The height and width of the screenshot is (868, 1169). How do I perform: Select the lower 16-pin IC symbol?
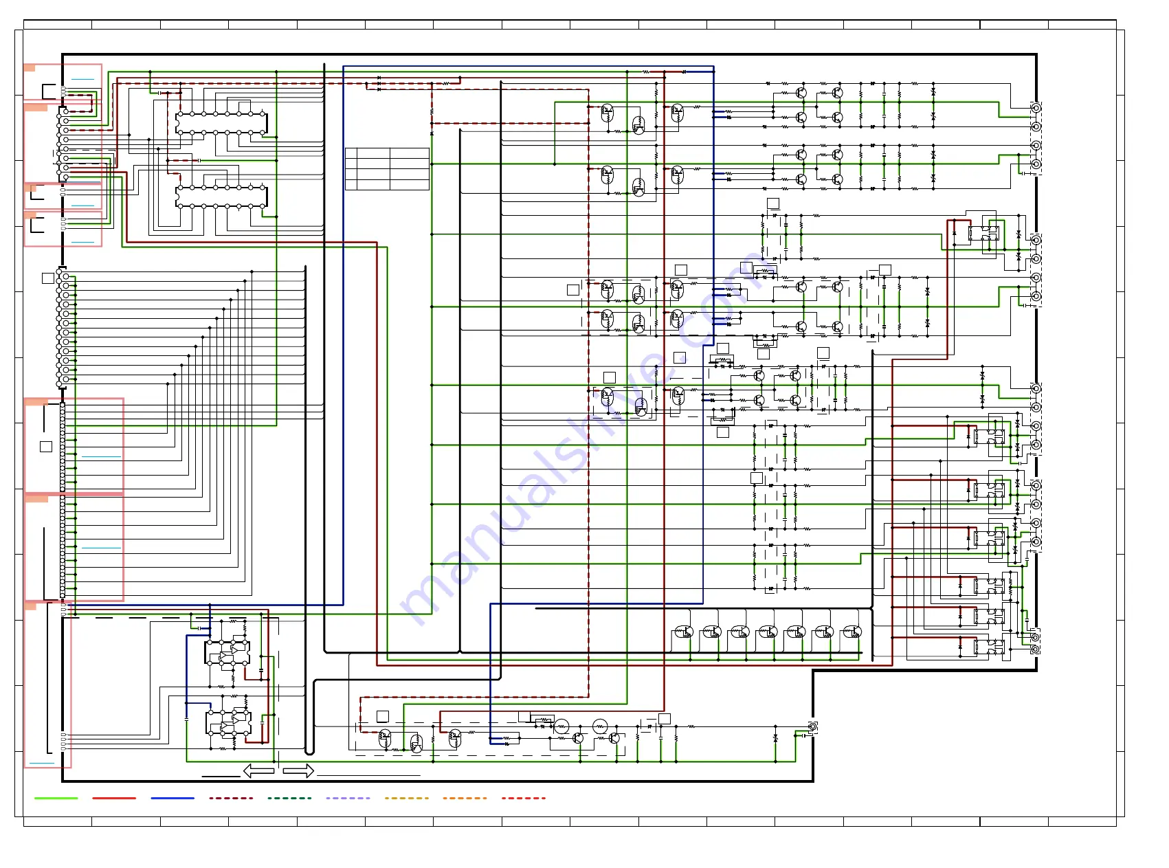(221, 196)
